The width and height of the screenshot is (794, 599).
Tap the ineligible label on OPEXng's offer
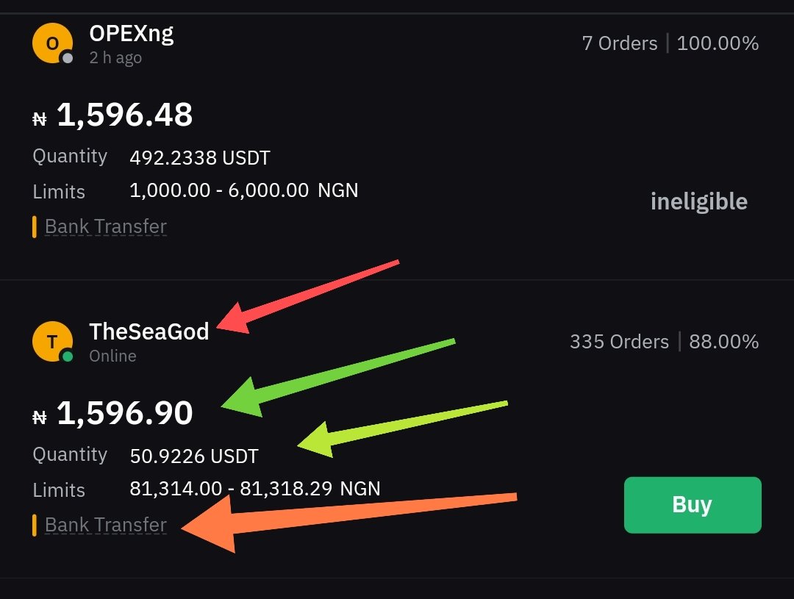699,201
